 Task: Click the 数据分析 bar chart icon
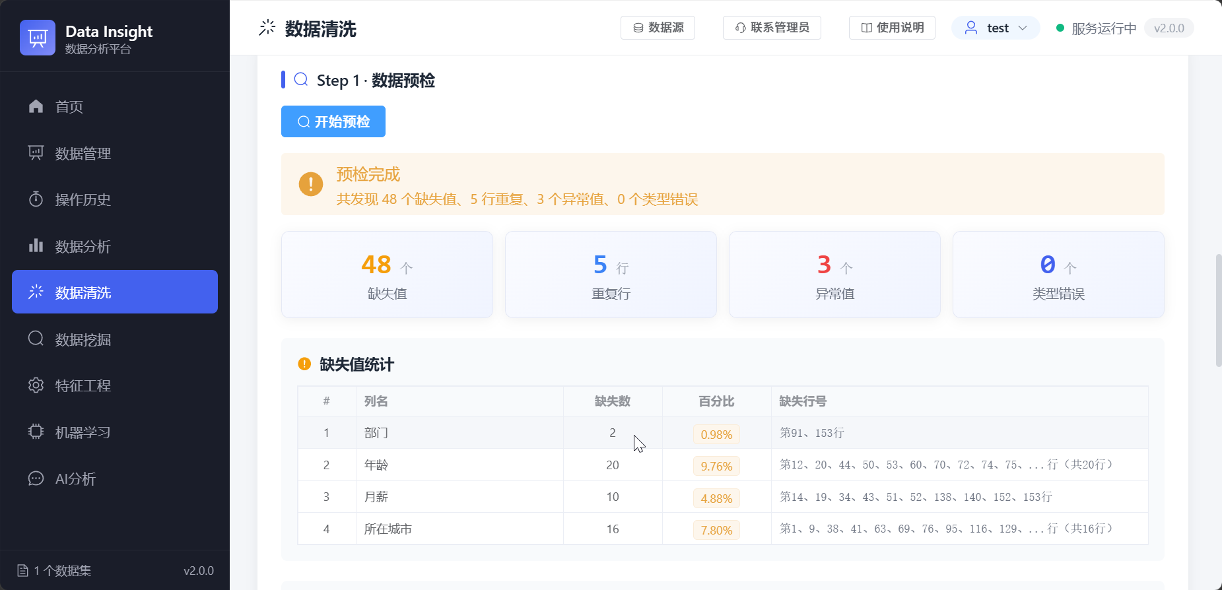pos(36,246)
